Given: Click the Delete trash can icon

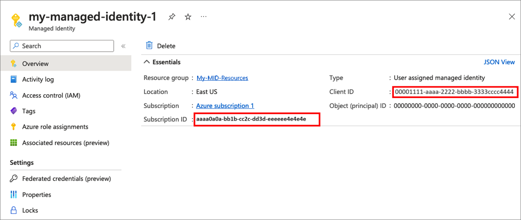Looking at the screenshot, I should 149,46.
